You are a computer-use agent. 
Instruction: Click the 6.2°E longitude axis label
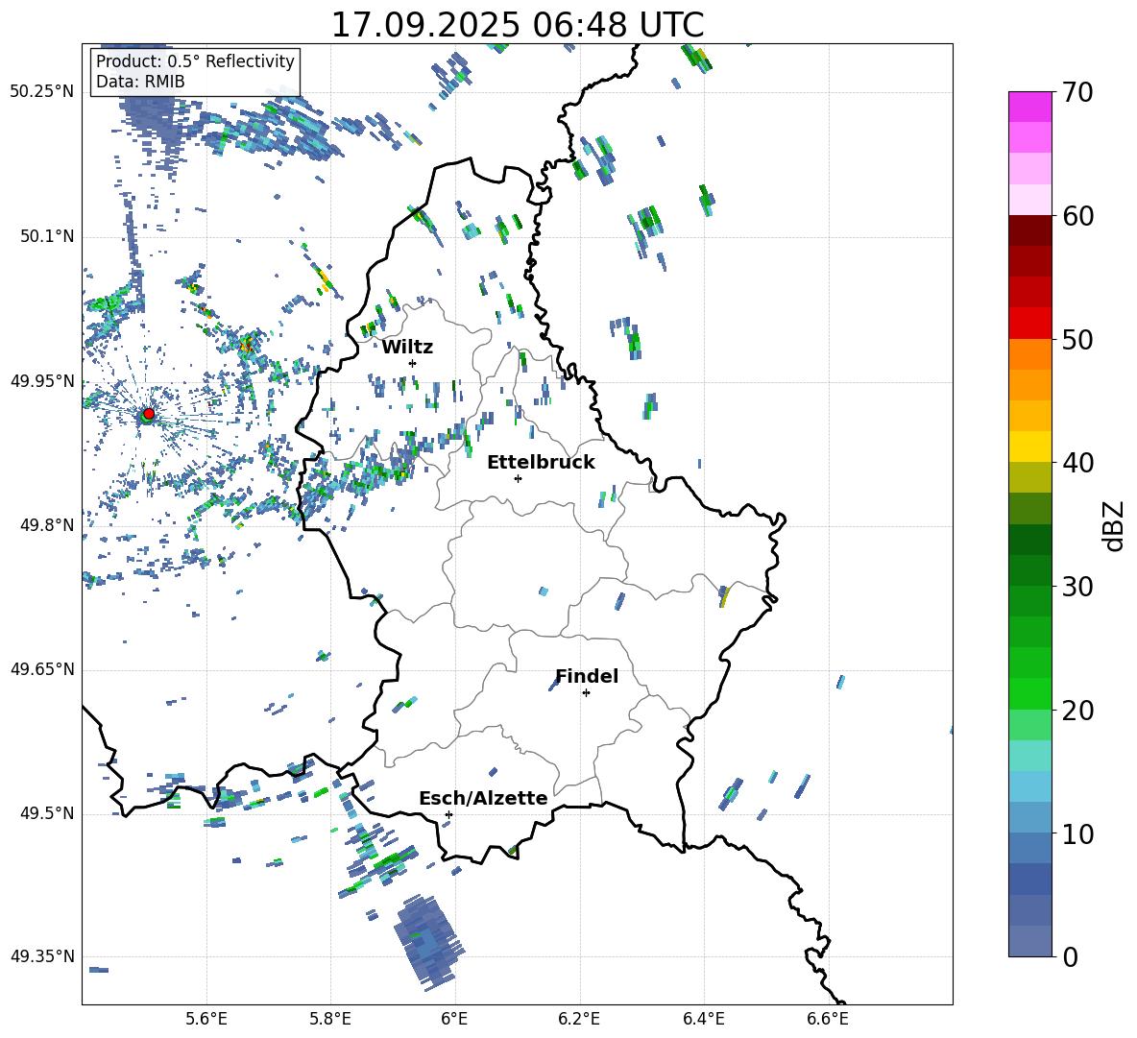[579, 1019]
